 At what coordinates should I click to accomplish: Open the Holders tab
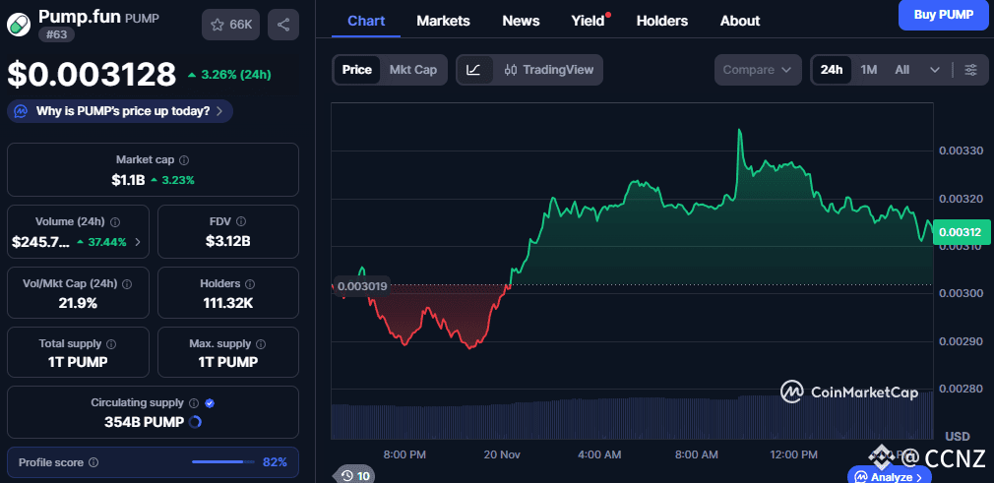tap(661, 21)
